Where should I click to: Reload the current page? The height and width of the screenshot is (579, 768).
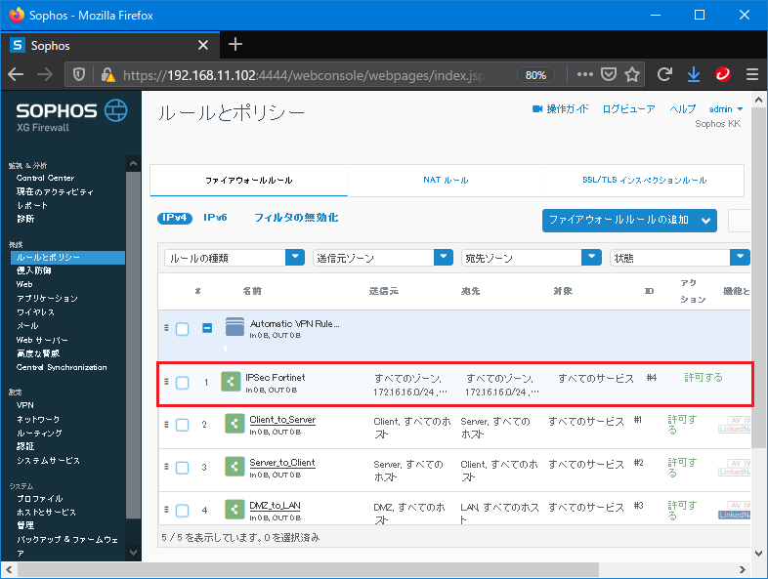[664, 74]
